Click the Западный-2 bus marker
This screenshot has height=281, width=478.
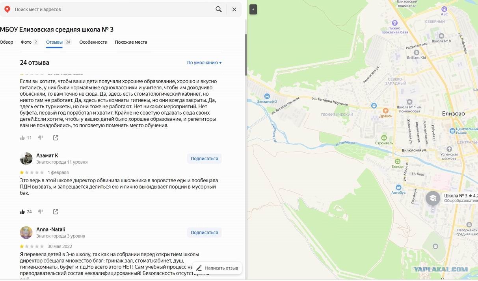[267, 96]
